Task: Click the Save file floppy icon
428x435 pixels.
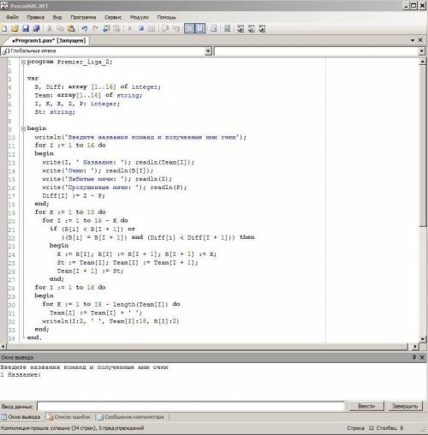Action: [x=26, y=28]
